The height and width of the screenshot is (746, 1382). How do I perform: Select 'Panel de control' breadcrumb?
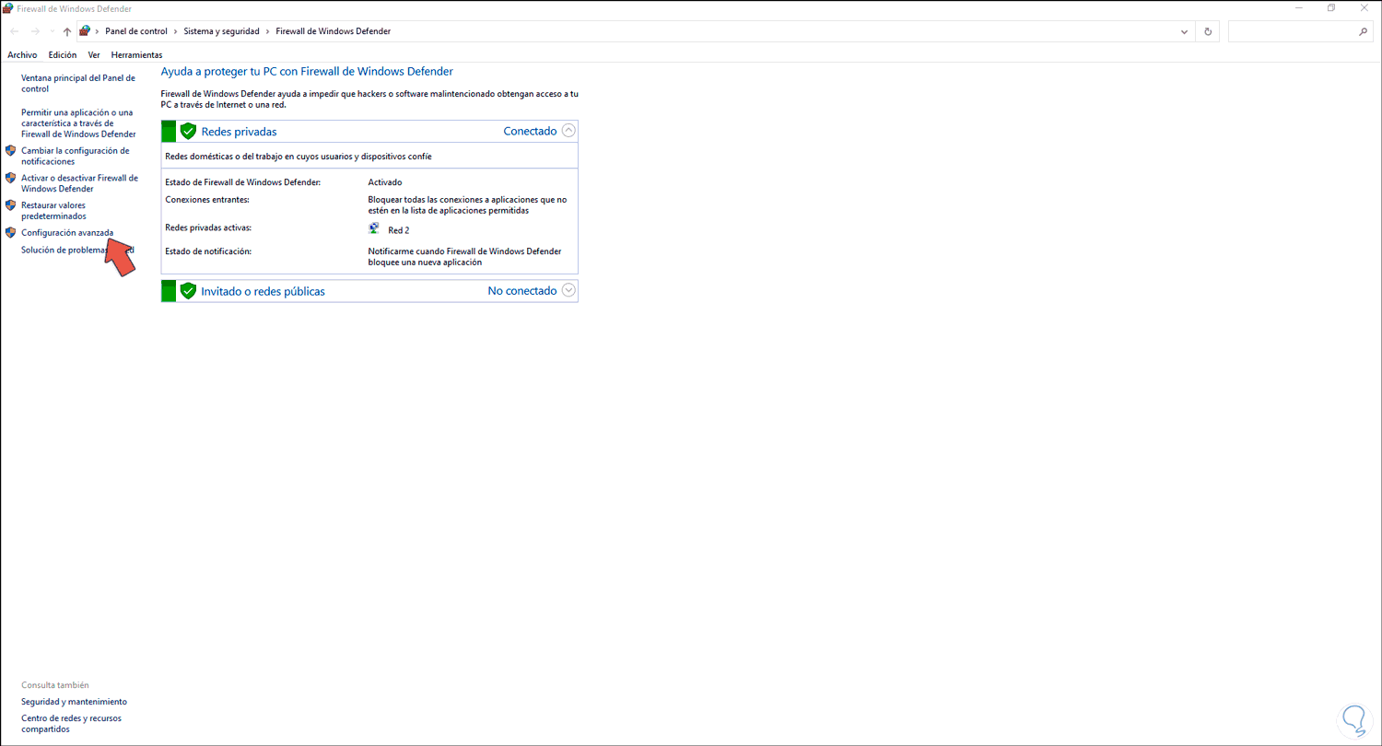pyautogui.click(x=136, y=31)
